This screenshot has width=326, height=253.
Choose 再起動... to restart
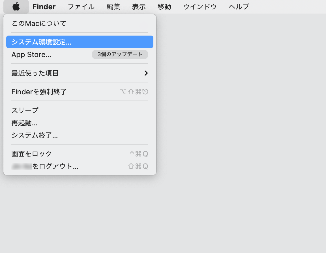(25, 123)
